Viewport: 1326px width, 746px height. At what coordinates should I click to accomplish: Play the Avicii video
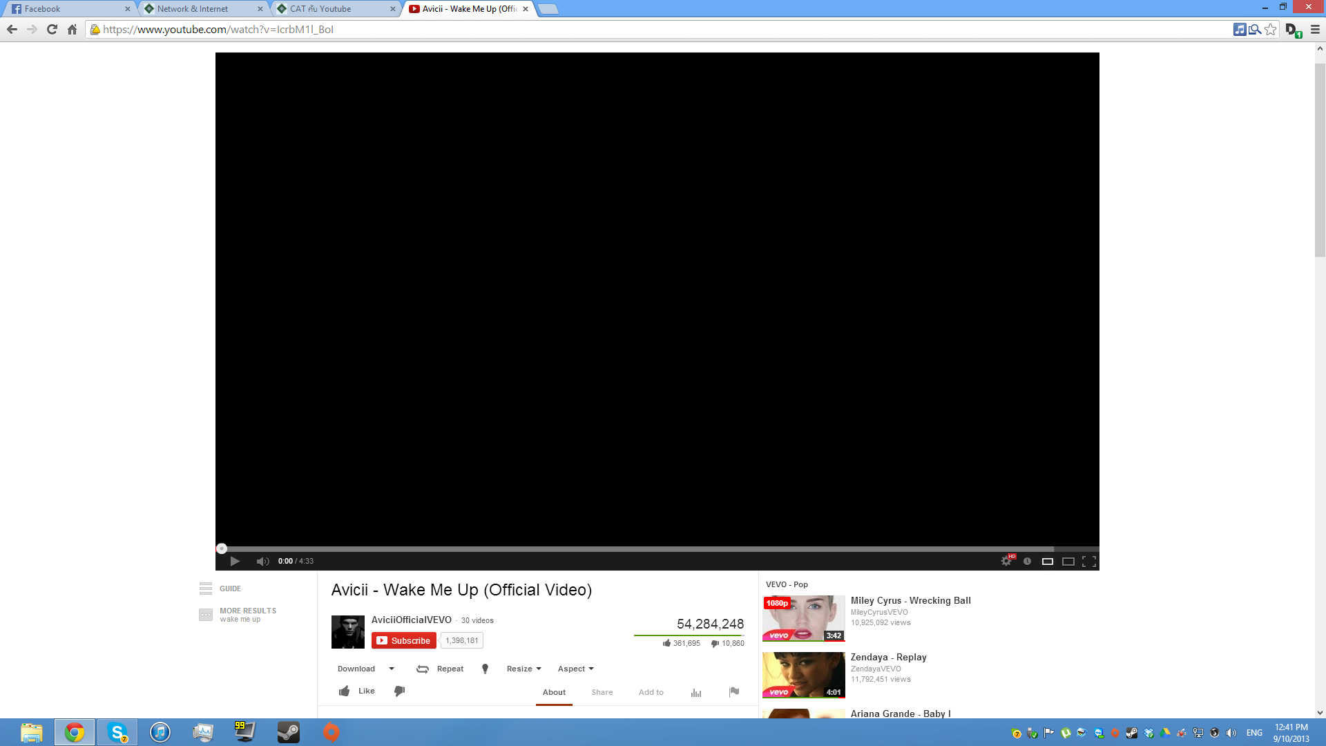235,561
